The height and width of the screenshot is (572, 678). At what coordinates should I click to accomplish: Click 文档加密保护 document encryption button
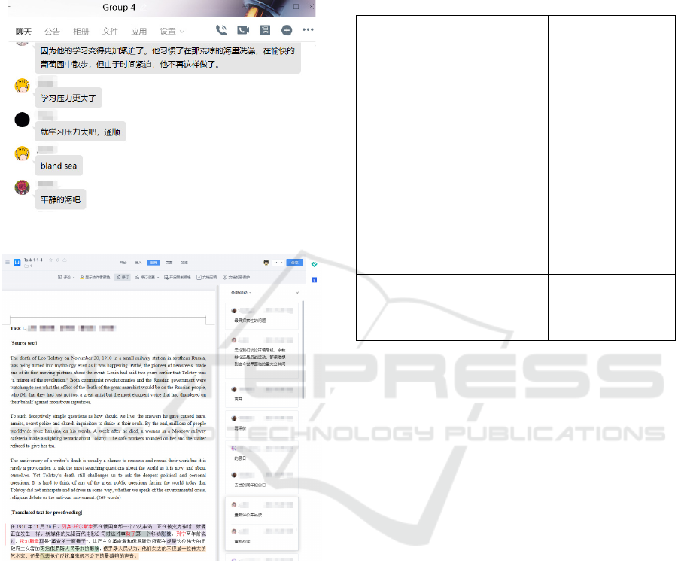[236, 277]
